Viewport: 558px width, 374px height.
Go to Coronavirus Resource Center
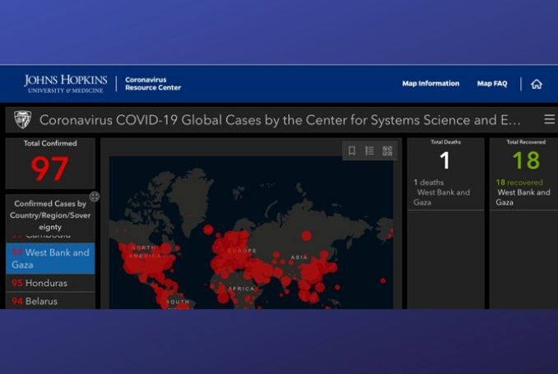[x=153, y=84]
